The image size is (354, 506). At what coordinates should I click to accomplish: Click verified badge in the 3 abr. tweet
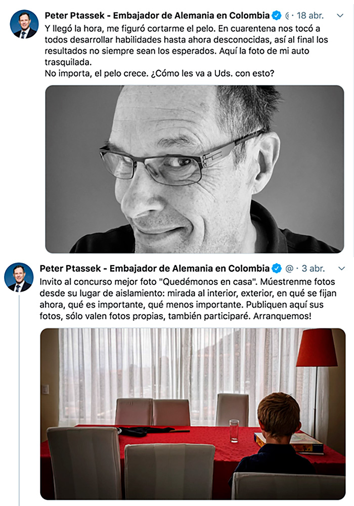click(277, 269)
